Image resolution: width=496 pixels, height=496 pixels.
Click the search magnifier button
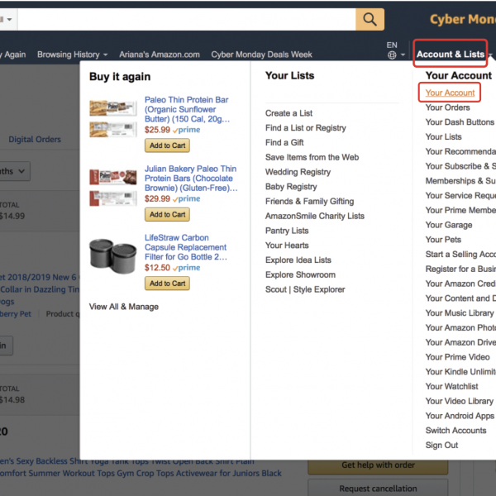tap(370, 20)
